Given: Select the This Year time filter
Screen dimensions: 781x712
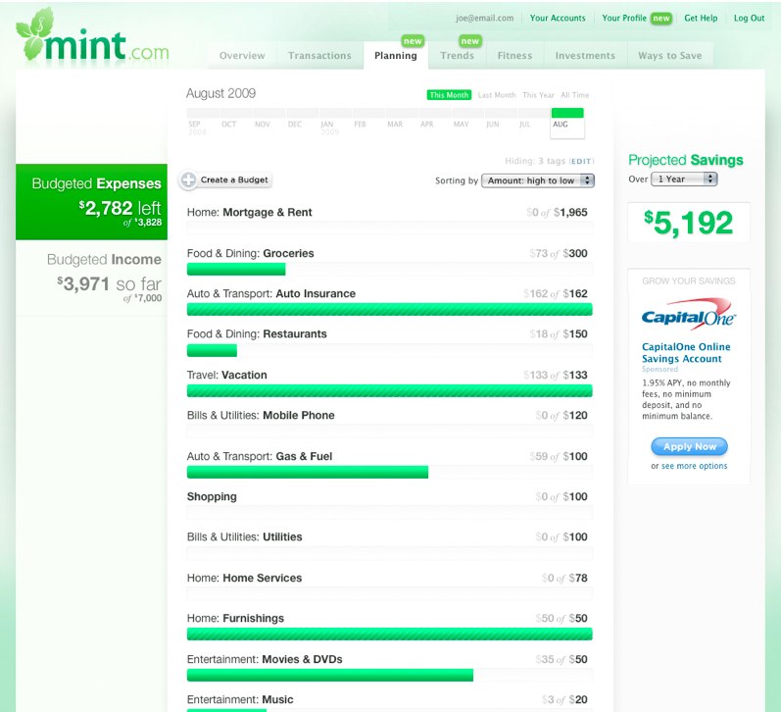Looking at the screenshot, I should [x=538, y=95].
